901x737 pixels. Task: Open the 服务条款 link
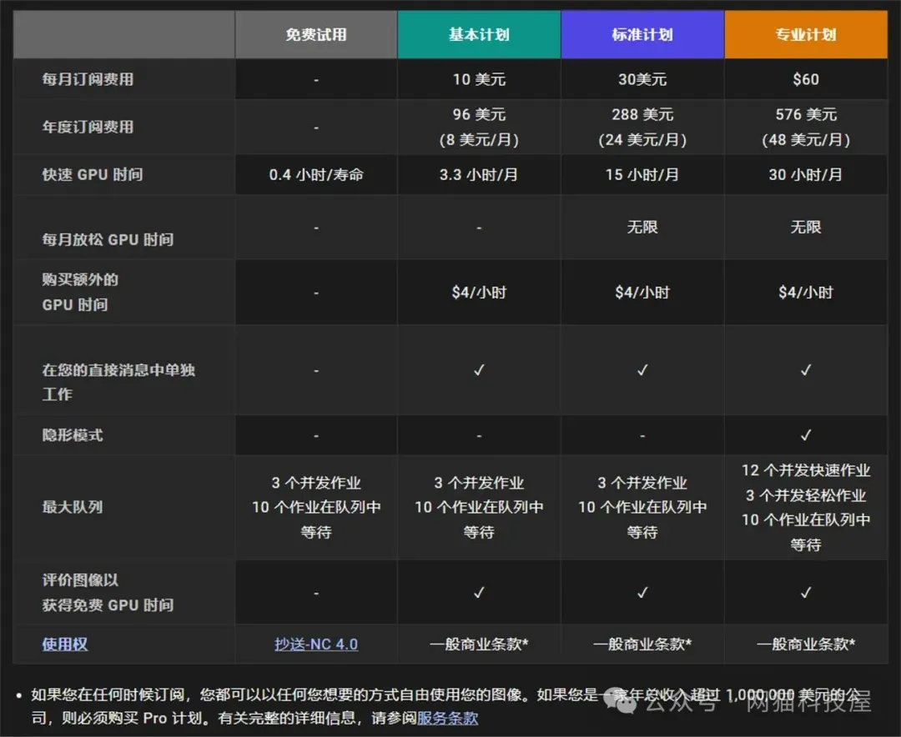(x=450, y=718)
